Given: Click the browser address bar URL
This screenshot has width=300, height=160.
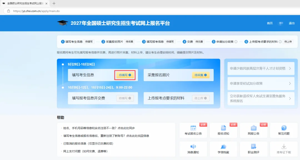Looking at the screenshot, I should point(36,11).
